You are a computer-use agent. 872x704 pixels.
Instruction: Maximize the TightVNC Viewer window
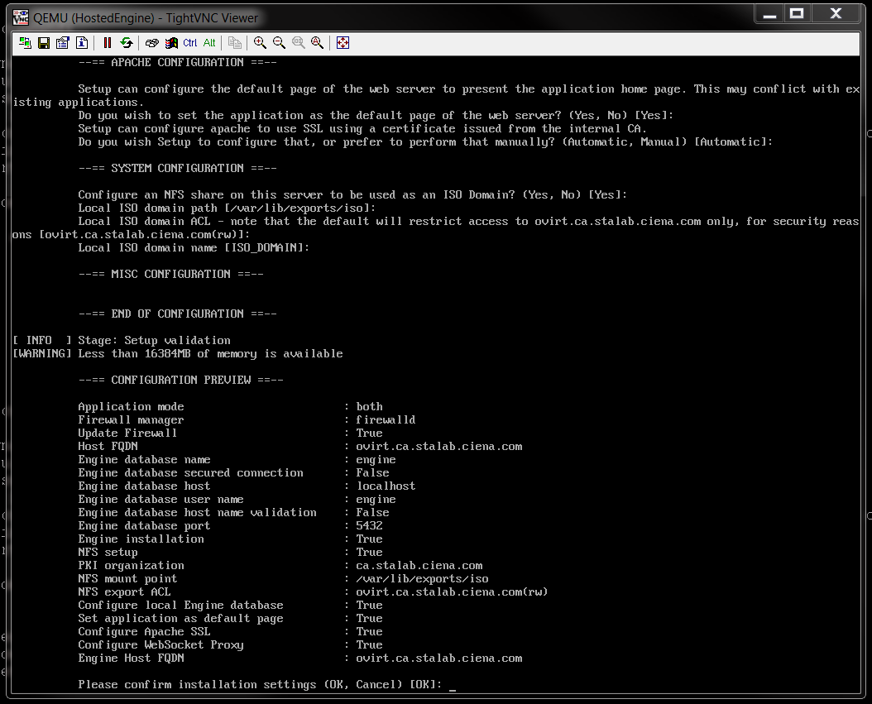click(x=797, y=13)
